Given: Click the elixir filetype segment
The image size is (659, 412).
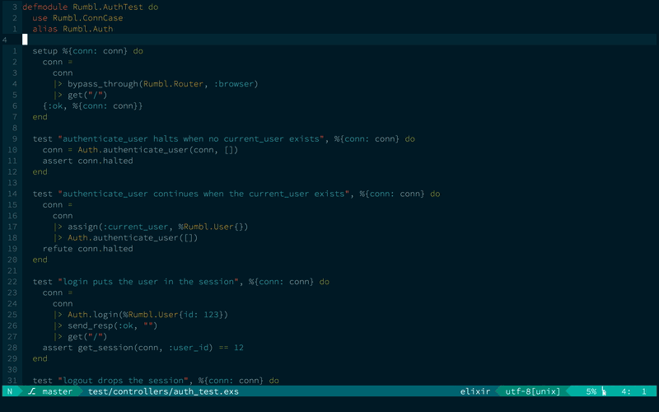Looking at the screenshot, I should pos(476,391).
